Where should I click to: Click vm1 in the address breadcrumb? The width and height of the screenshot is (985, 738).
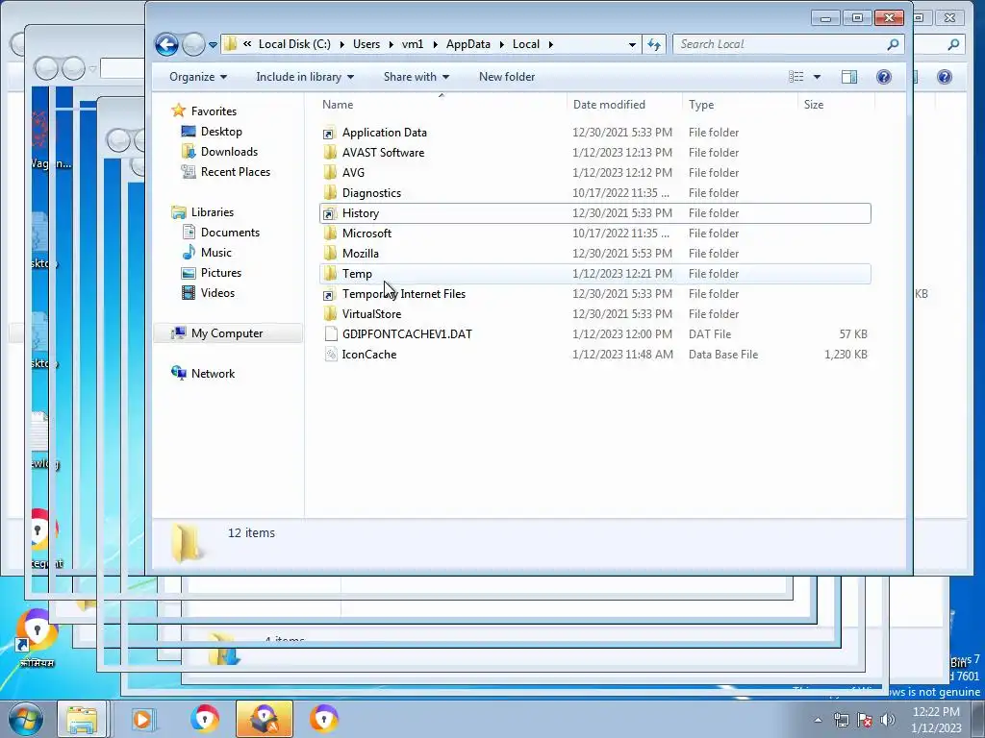[413, 44]
